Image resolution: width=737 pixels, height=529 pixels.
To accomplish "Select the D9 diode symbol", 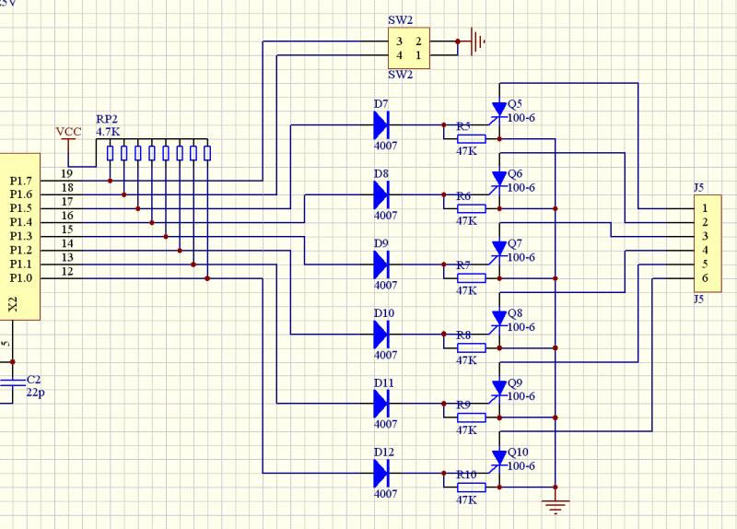I will tap(381, 264).
